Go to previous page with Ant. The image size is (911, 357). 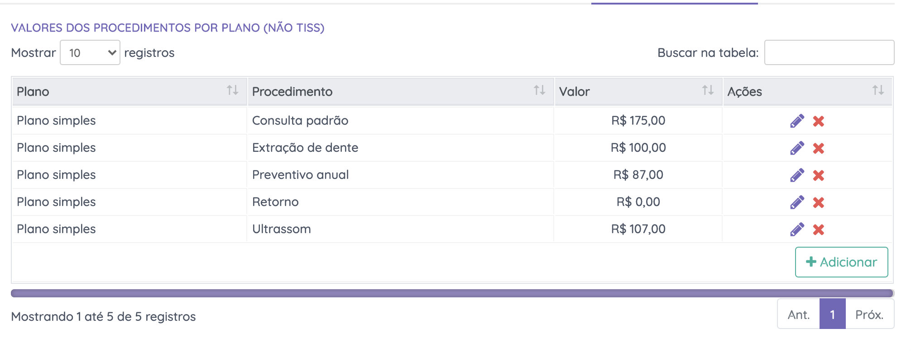pos(798,315)
